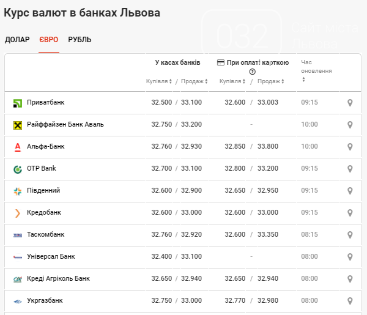
Task: Open the OTP Bank name link
Action: (x=42, y=168)
